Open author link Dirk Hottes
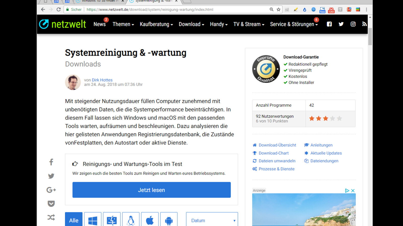Image resolution: width=403 pixels, height=226 pixels. [x=102, y=80]
